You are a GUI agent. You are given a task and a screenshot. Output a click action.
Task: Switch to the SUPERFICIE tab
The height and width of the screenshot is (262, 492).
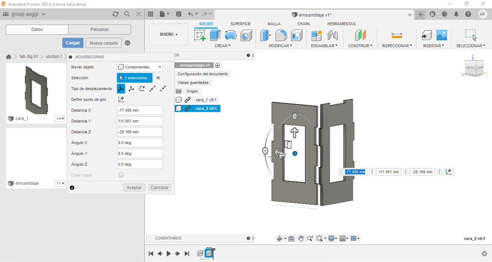click(x=240, y=24)
